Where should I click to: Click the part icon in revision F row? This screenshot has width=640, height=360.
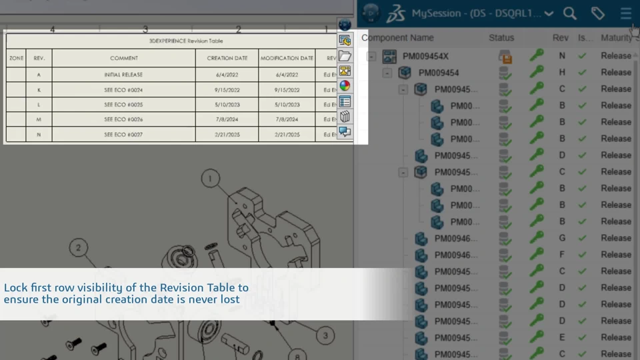(x=421, y=255)
